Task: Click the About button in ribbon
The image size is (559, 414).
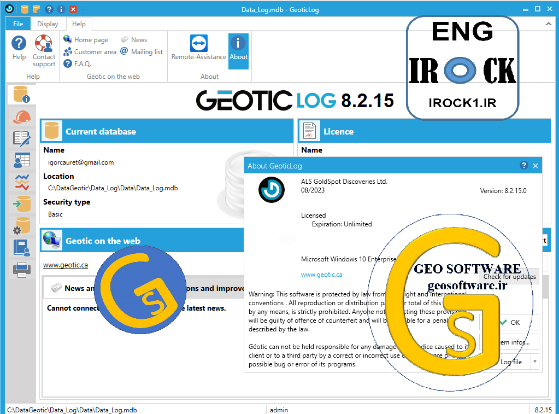Action: click(238, 51)
